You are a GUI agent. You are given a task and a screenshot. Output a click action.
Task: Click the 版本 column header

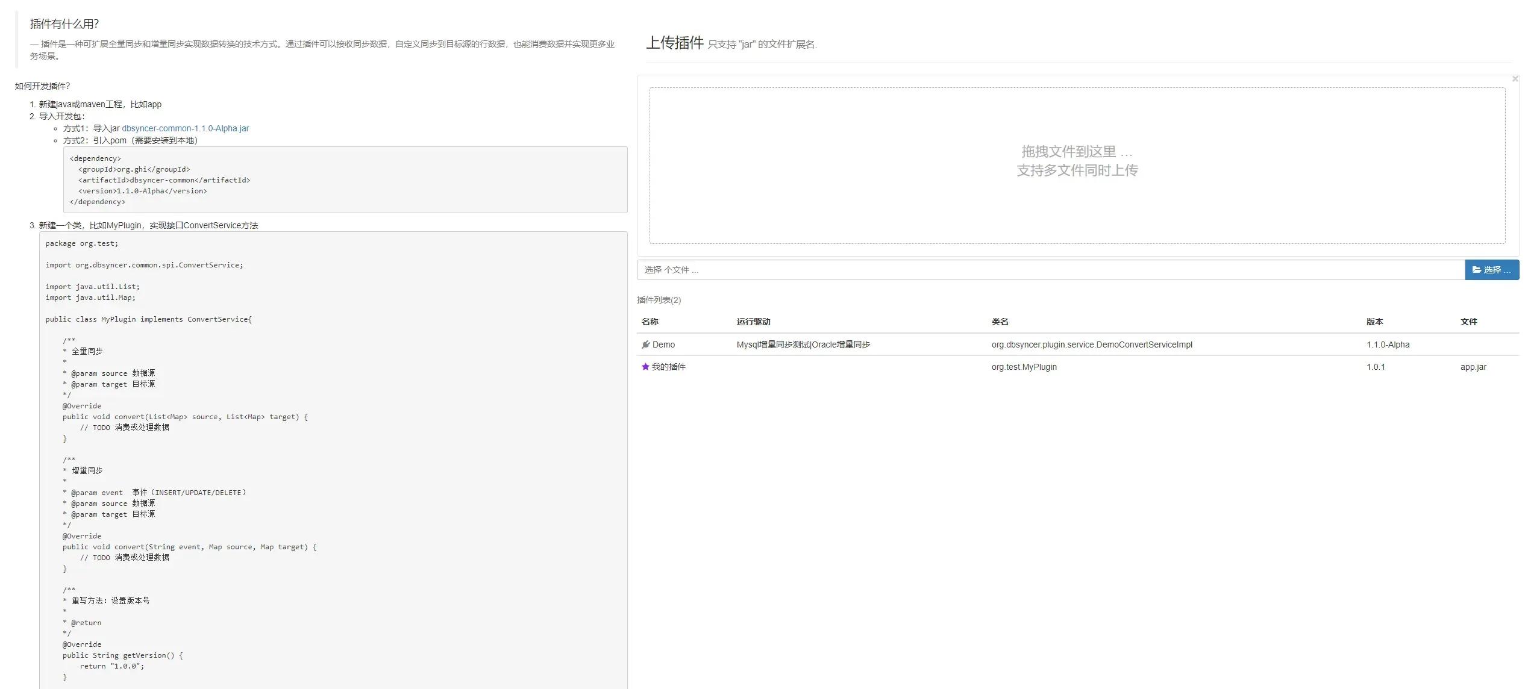point(1374,322)
